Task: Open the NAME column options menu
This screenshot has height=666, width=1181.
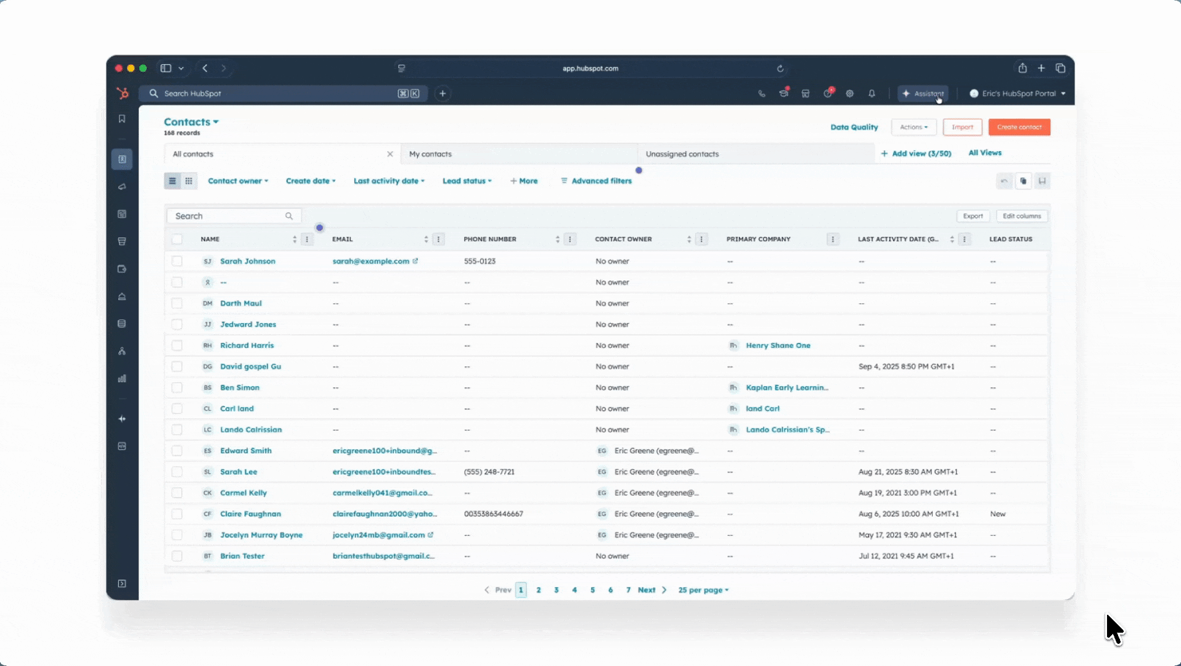Action: (x=307, y=239)
